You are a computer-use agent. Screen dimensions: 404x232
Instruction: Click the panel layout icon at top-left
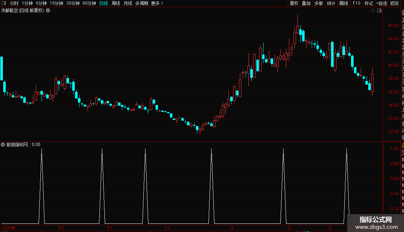click(x=4, y=3)
